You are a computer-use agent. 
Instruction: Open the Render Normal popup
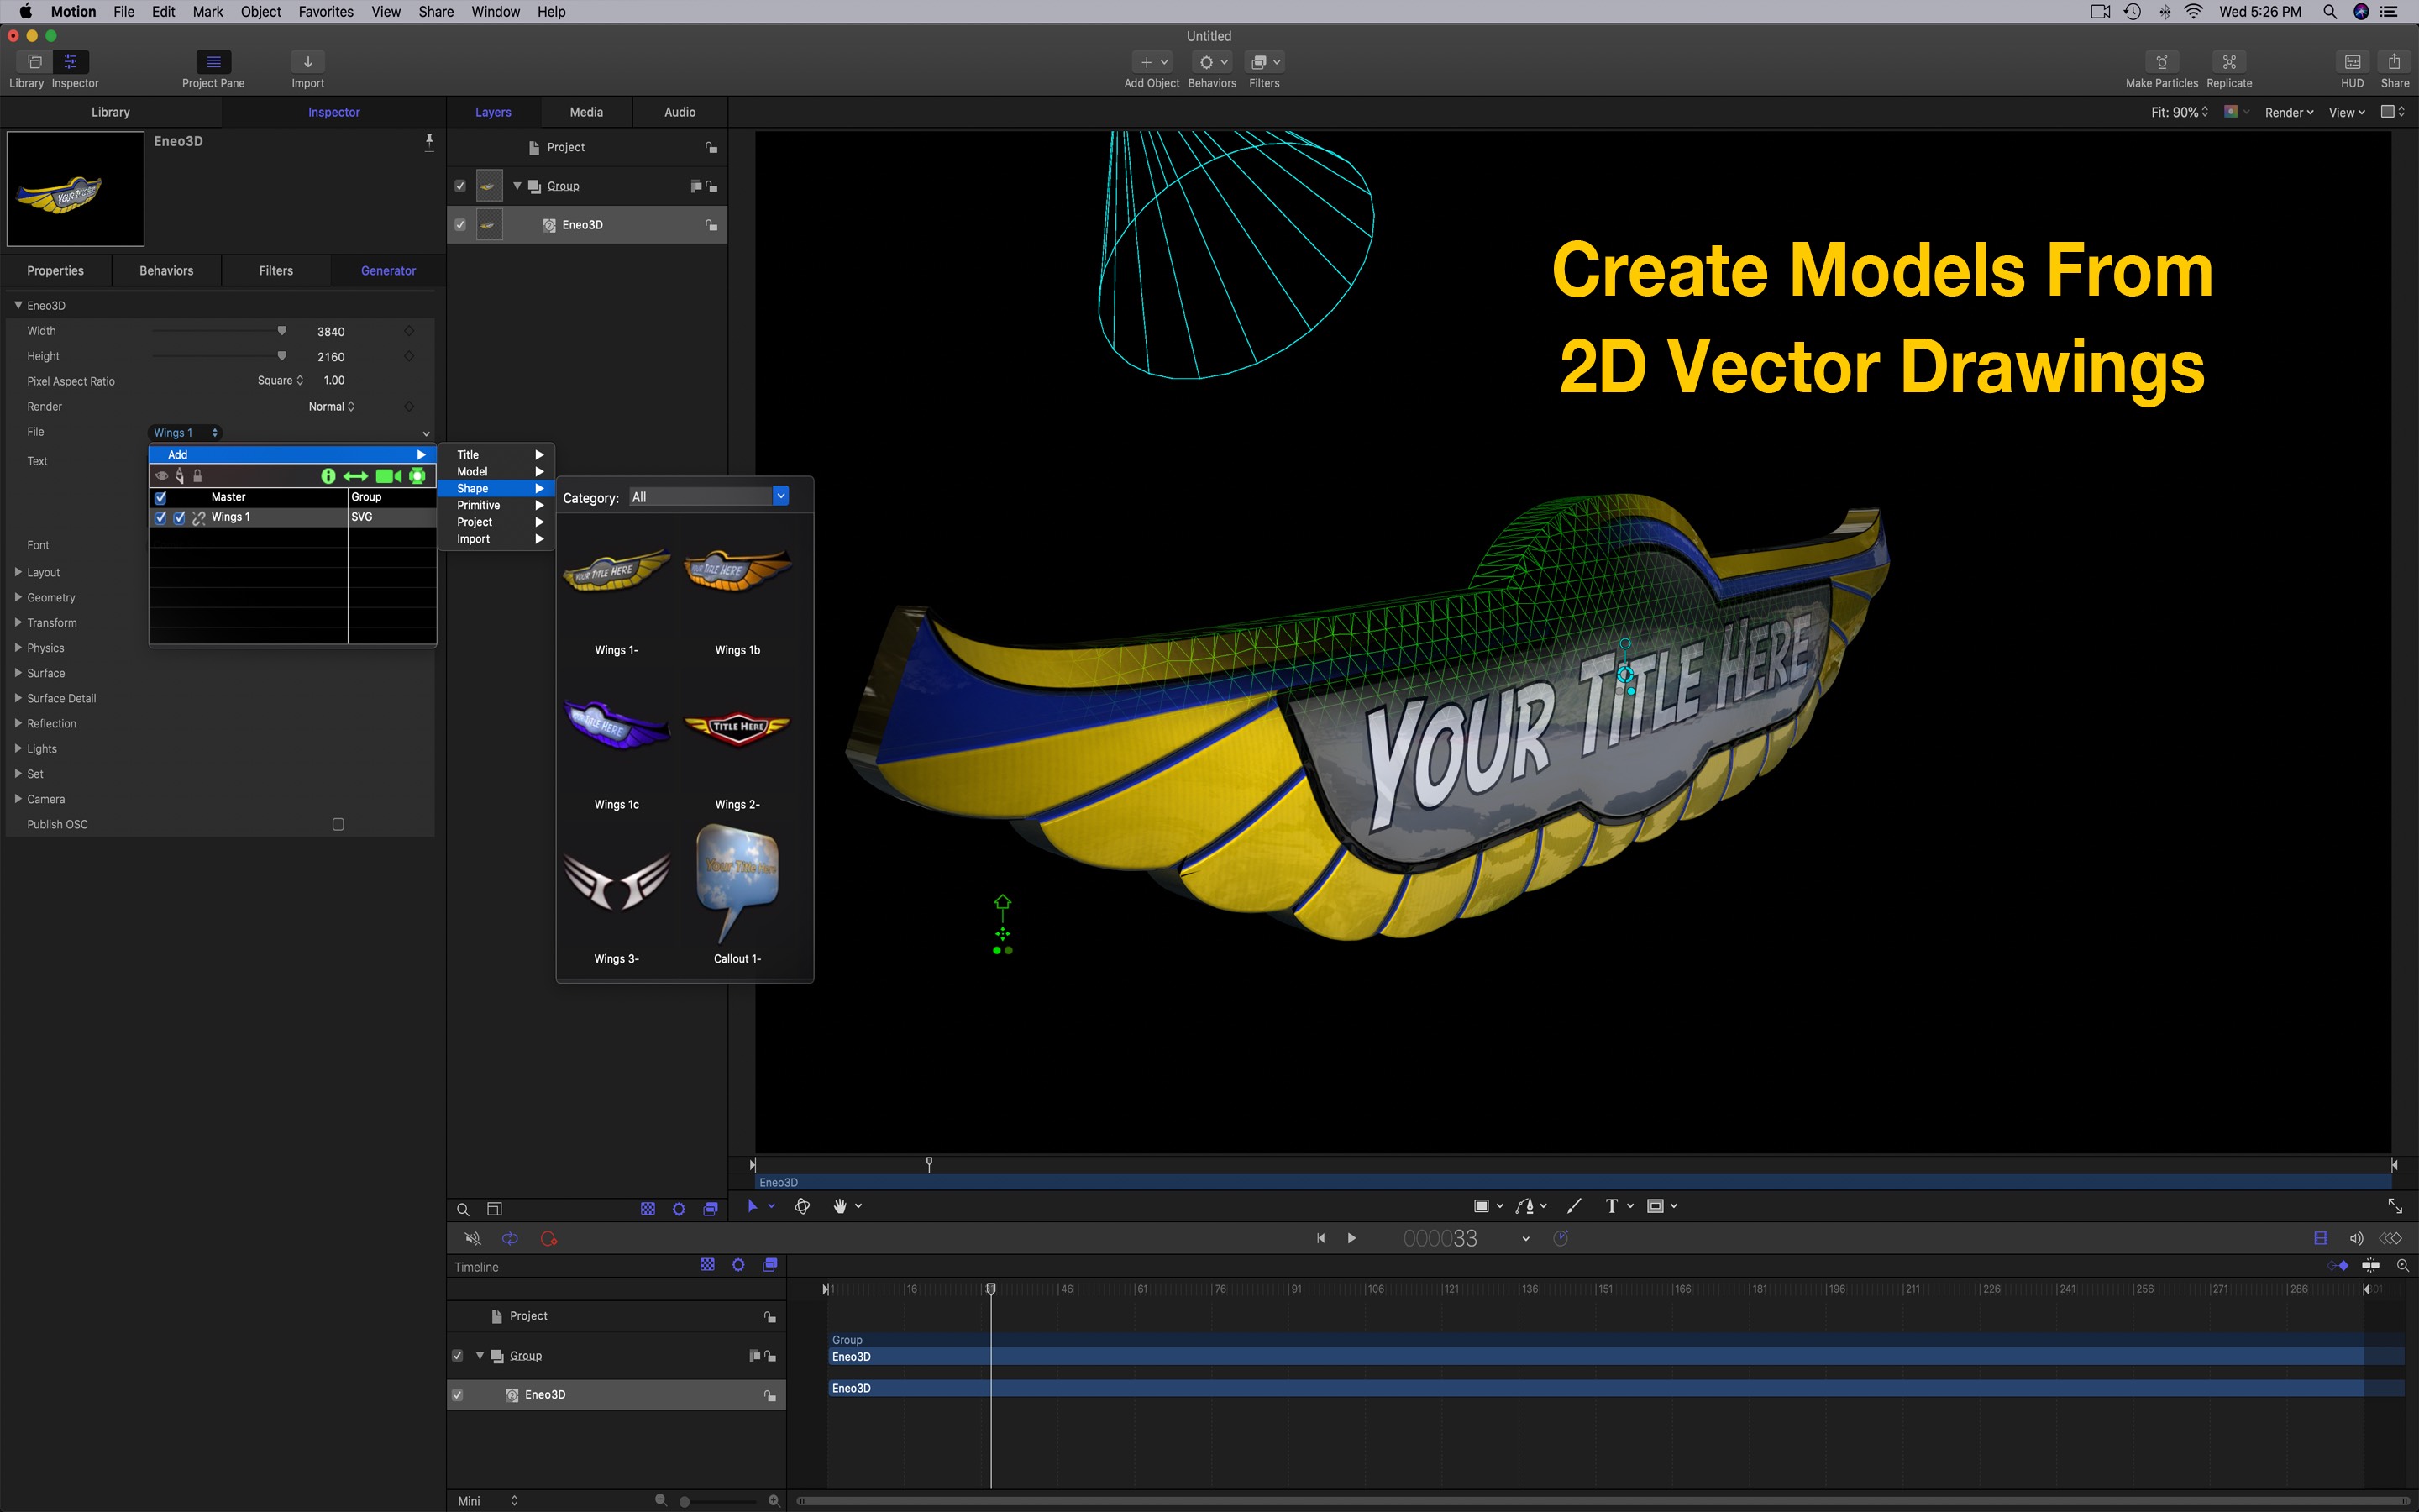pyautogui.click(x=331, y=406)
